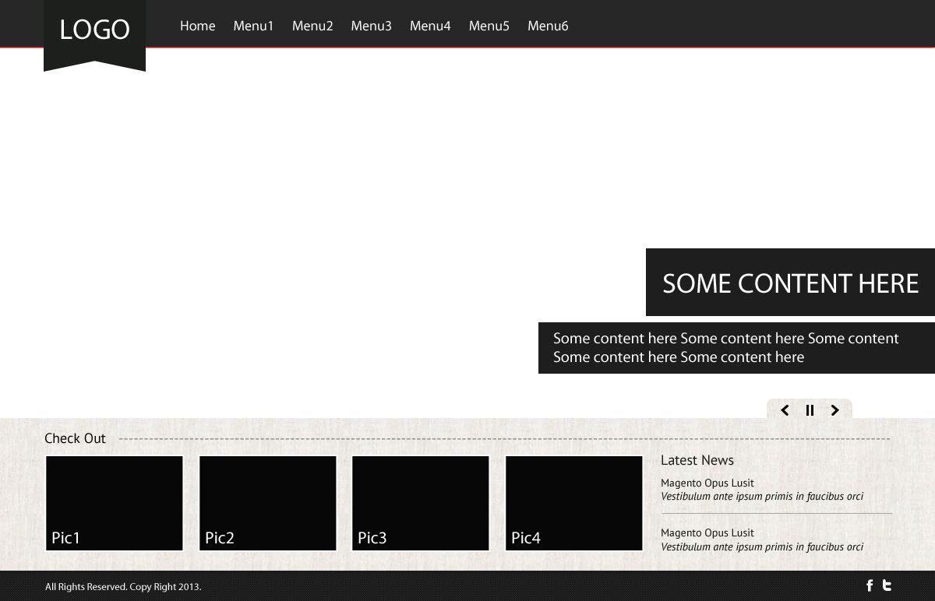Go to previous slide with left arrow
935x601 pixels.
785,410
